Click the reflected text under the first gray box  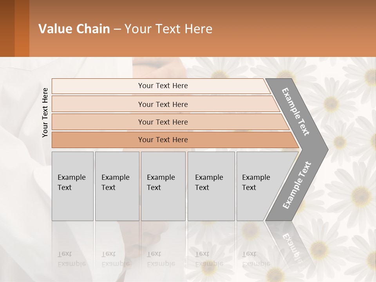click(x=71, y=259)
